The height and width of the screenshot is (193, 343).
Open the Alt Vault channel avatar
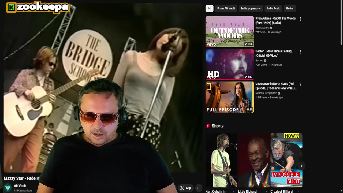click(8, 188)
